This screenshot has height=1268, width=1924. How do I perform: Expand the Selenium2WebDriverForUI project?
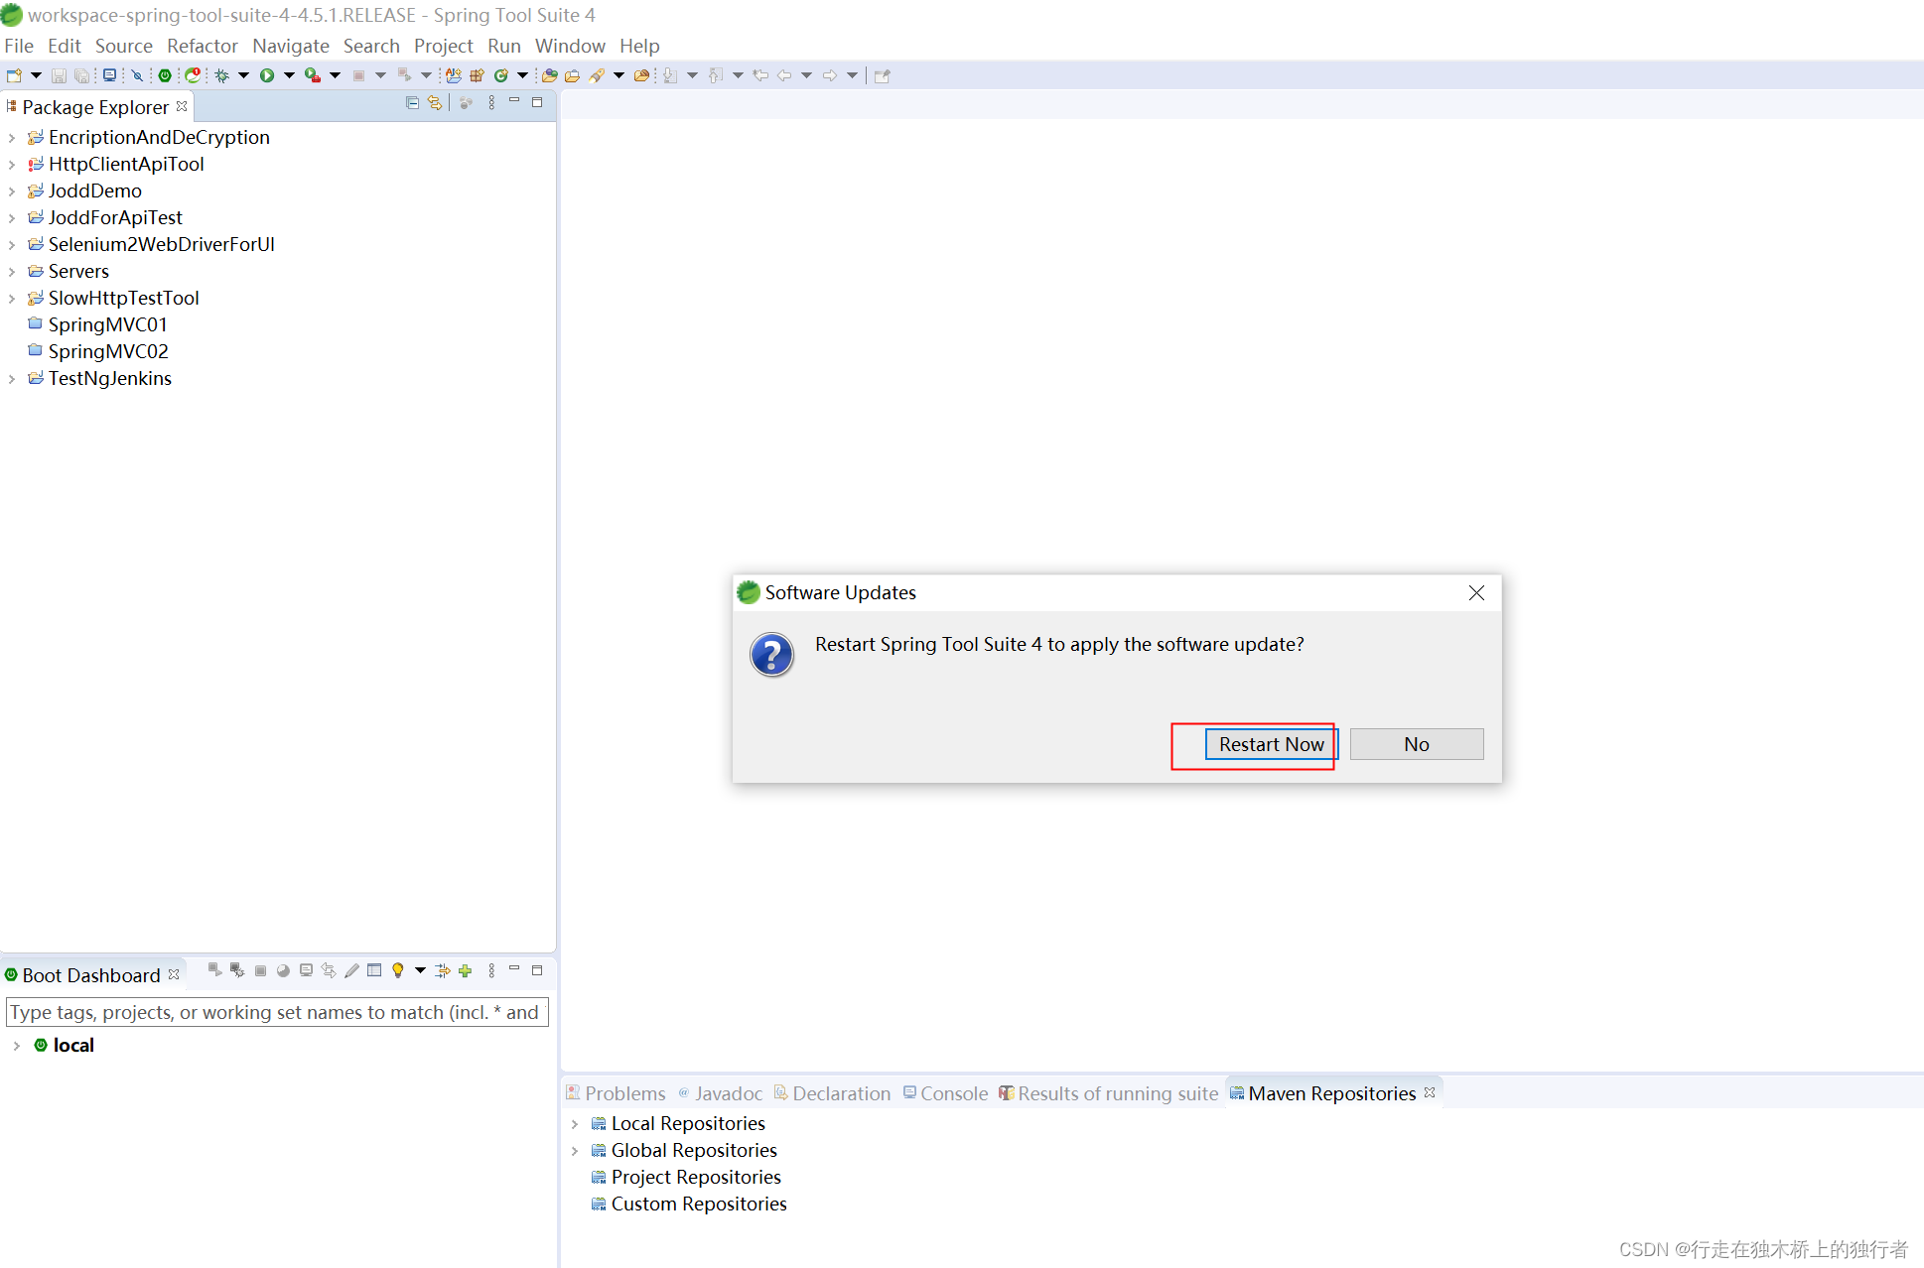[11, 243]
